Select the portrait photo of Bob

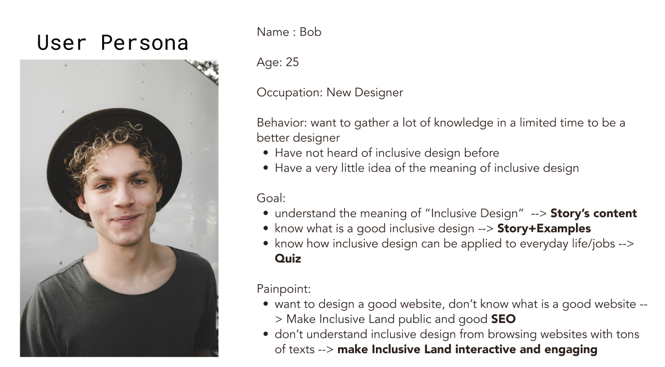coord(119,208)
